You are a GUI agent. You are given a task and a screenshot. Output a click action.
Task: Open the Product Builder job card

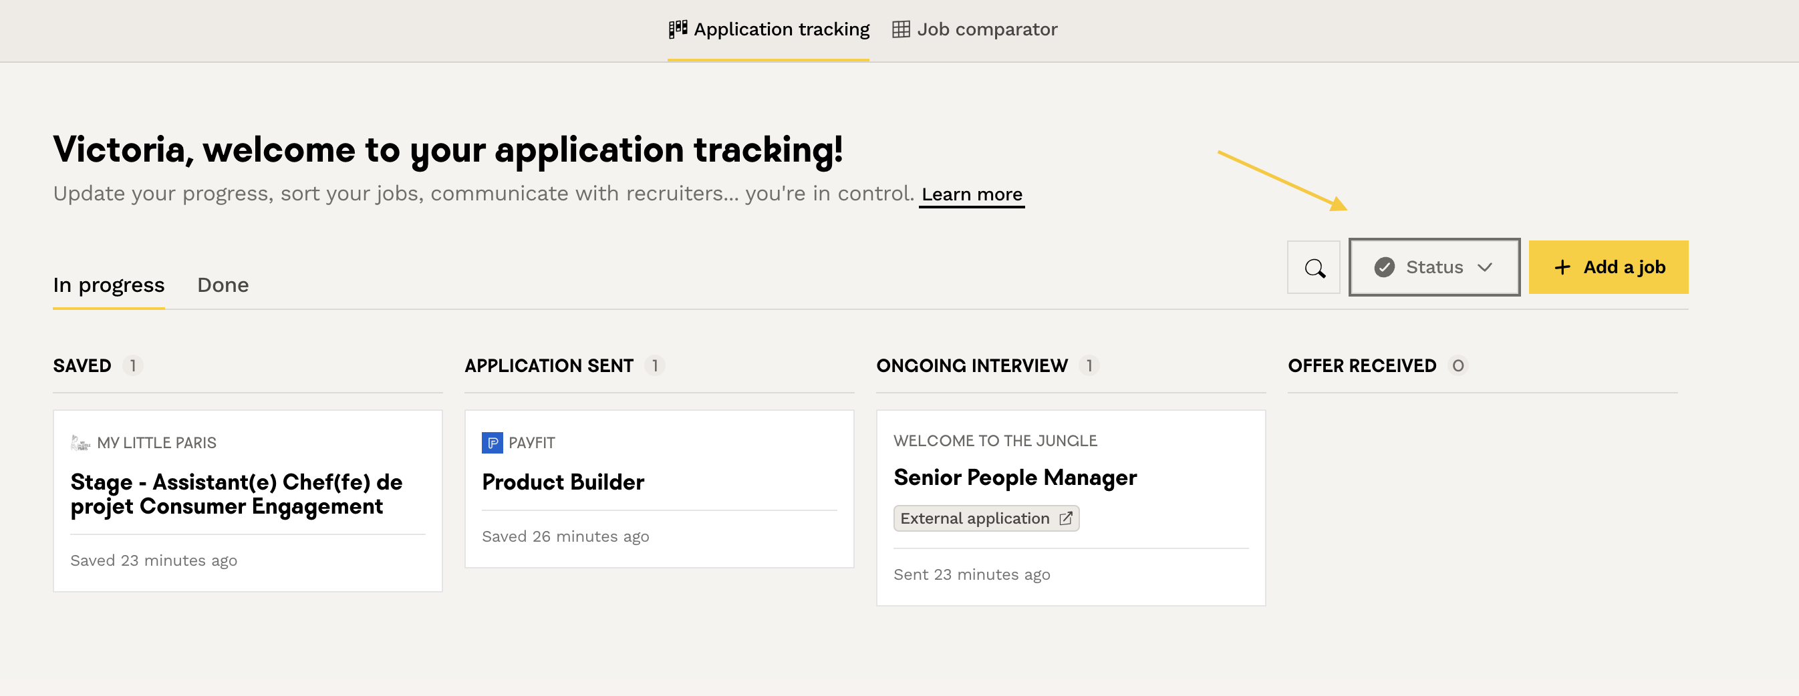562,482
